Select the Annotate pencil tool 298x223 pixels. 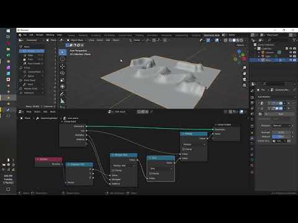(62, 94)
